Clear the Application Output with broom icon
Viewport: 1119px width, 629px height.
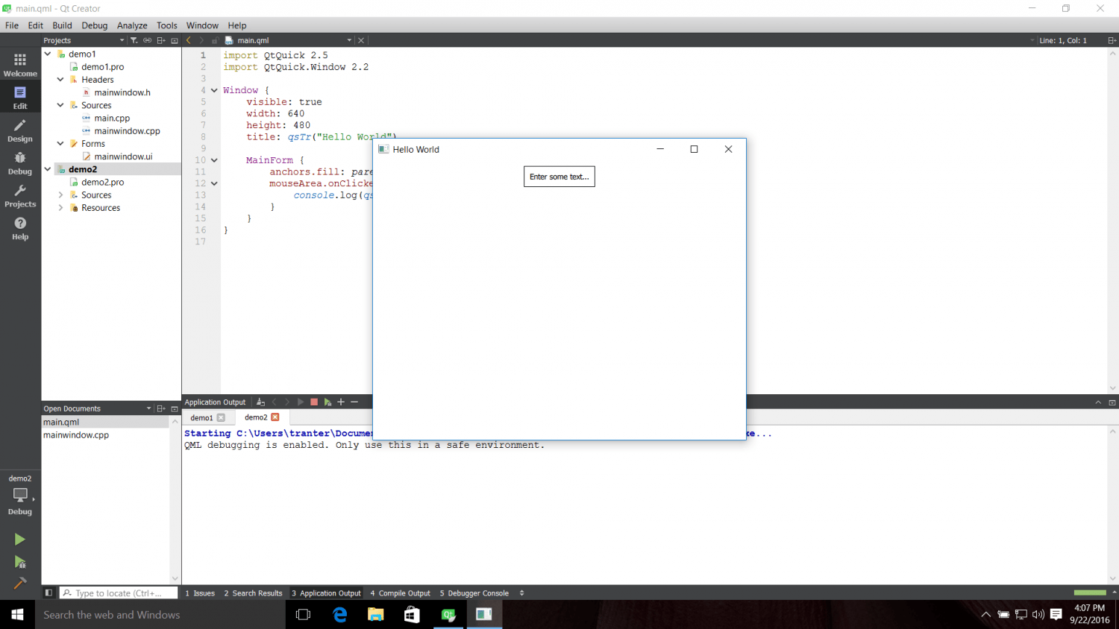pos(260,402)
